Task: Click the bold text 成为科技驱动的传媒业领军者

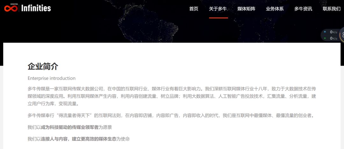Action: click(x=69, y=127)
